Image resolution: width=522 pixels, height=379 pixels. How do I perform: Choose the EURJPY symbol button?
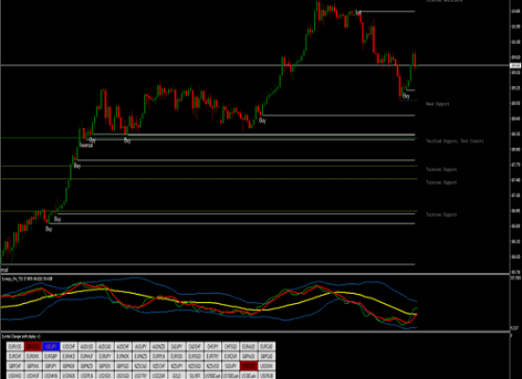point(104,356)
